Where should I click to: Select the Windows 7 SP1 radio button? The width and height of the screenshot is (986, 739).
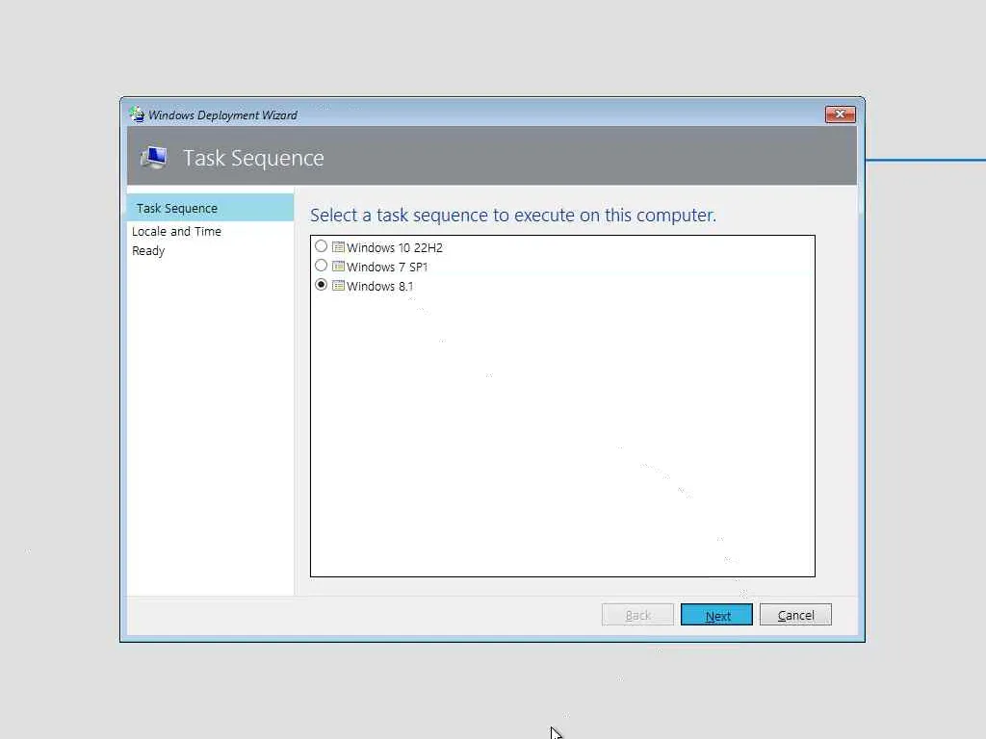(322, 266)
